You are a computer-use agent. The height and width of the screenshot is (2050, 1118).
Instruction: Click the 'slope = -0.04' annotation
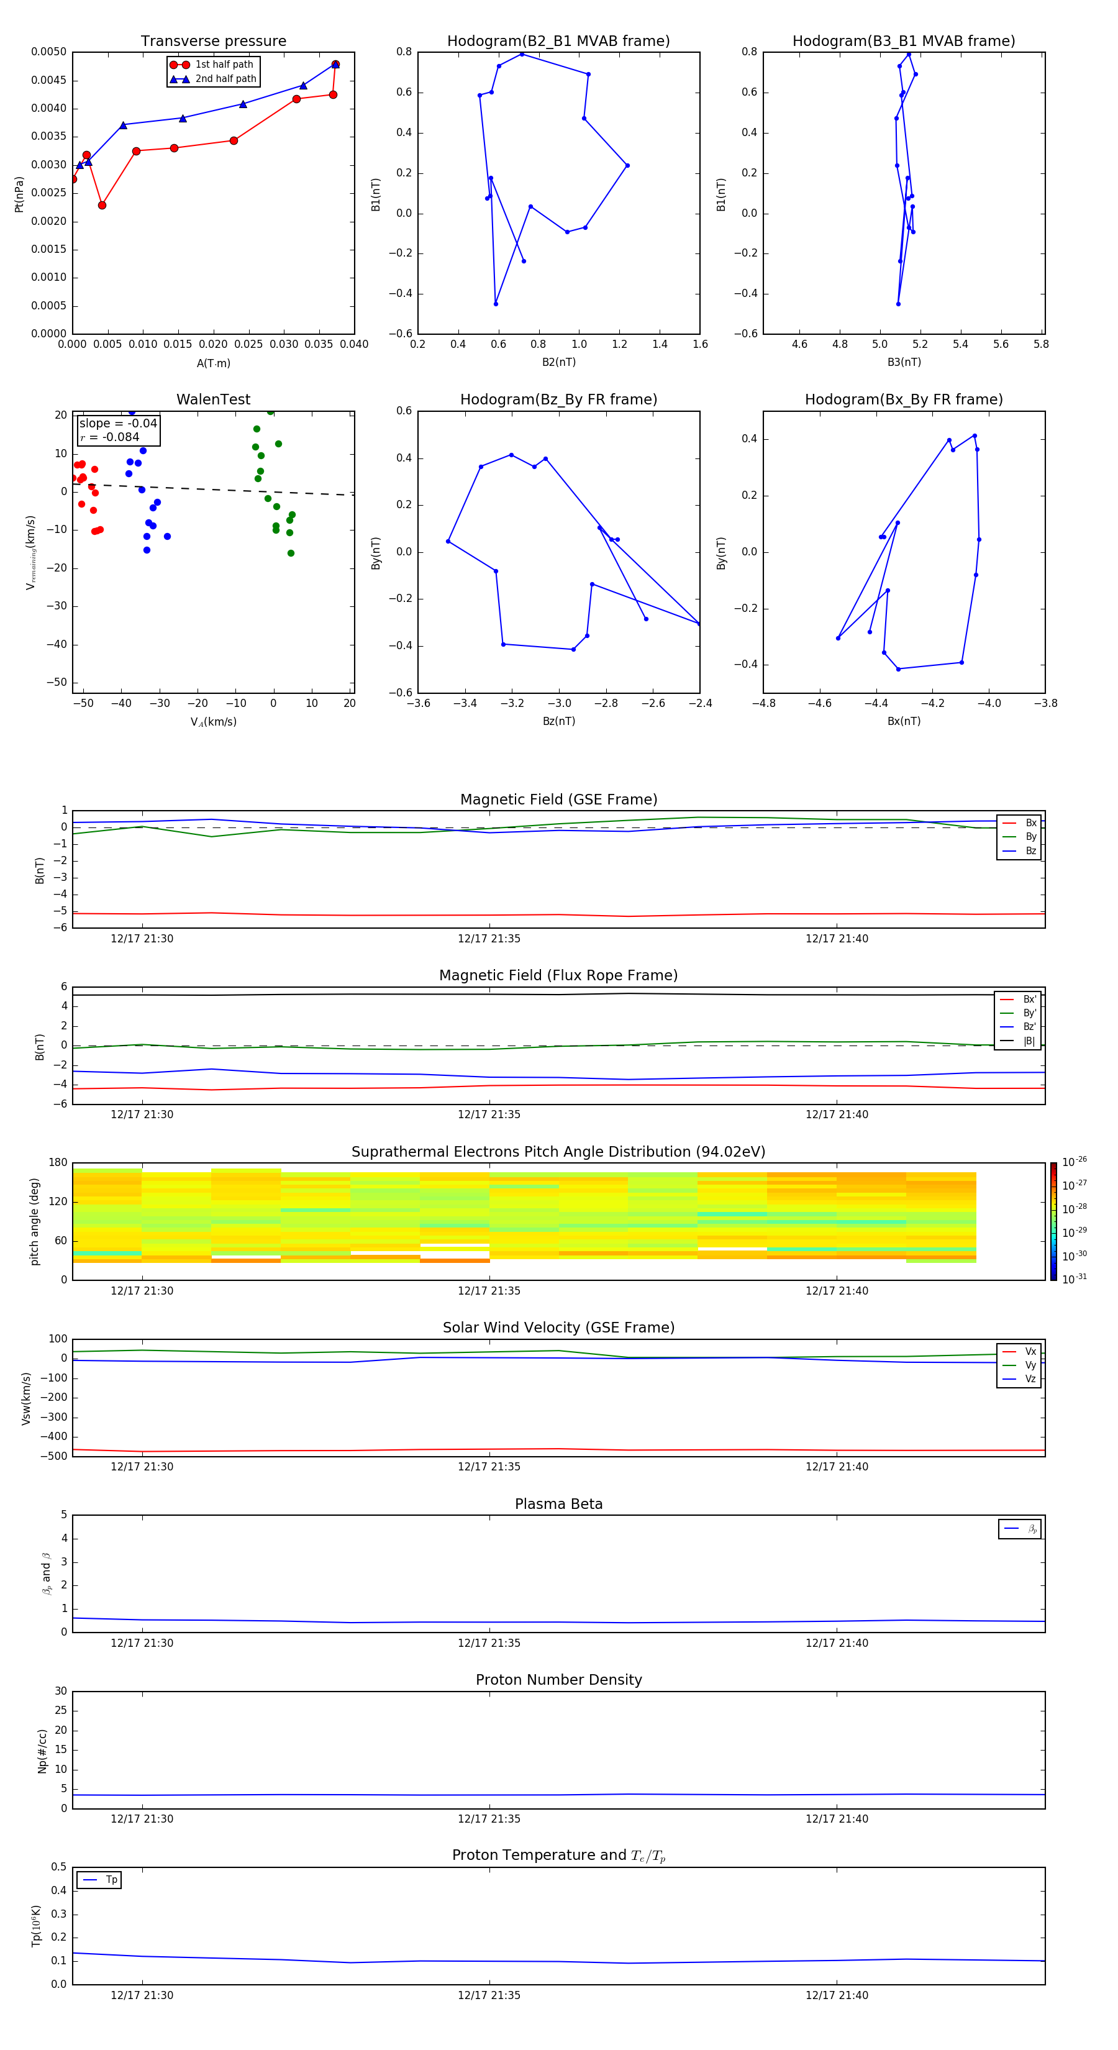point(118,424)
